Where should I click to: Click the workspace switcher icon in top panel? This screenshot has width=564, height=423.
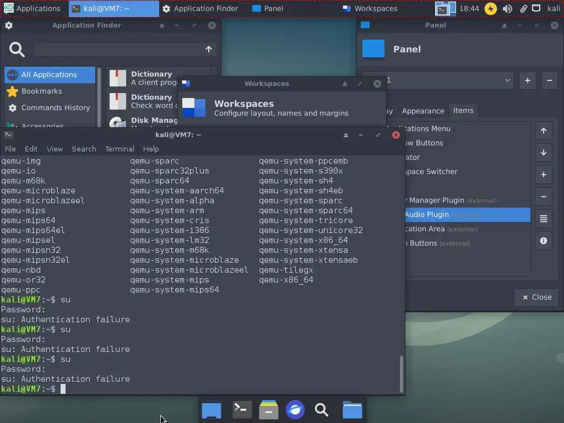pyautogui.click(x=445, y=8)
